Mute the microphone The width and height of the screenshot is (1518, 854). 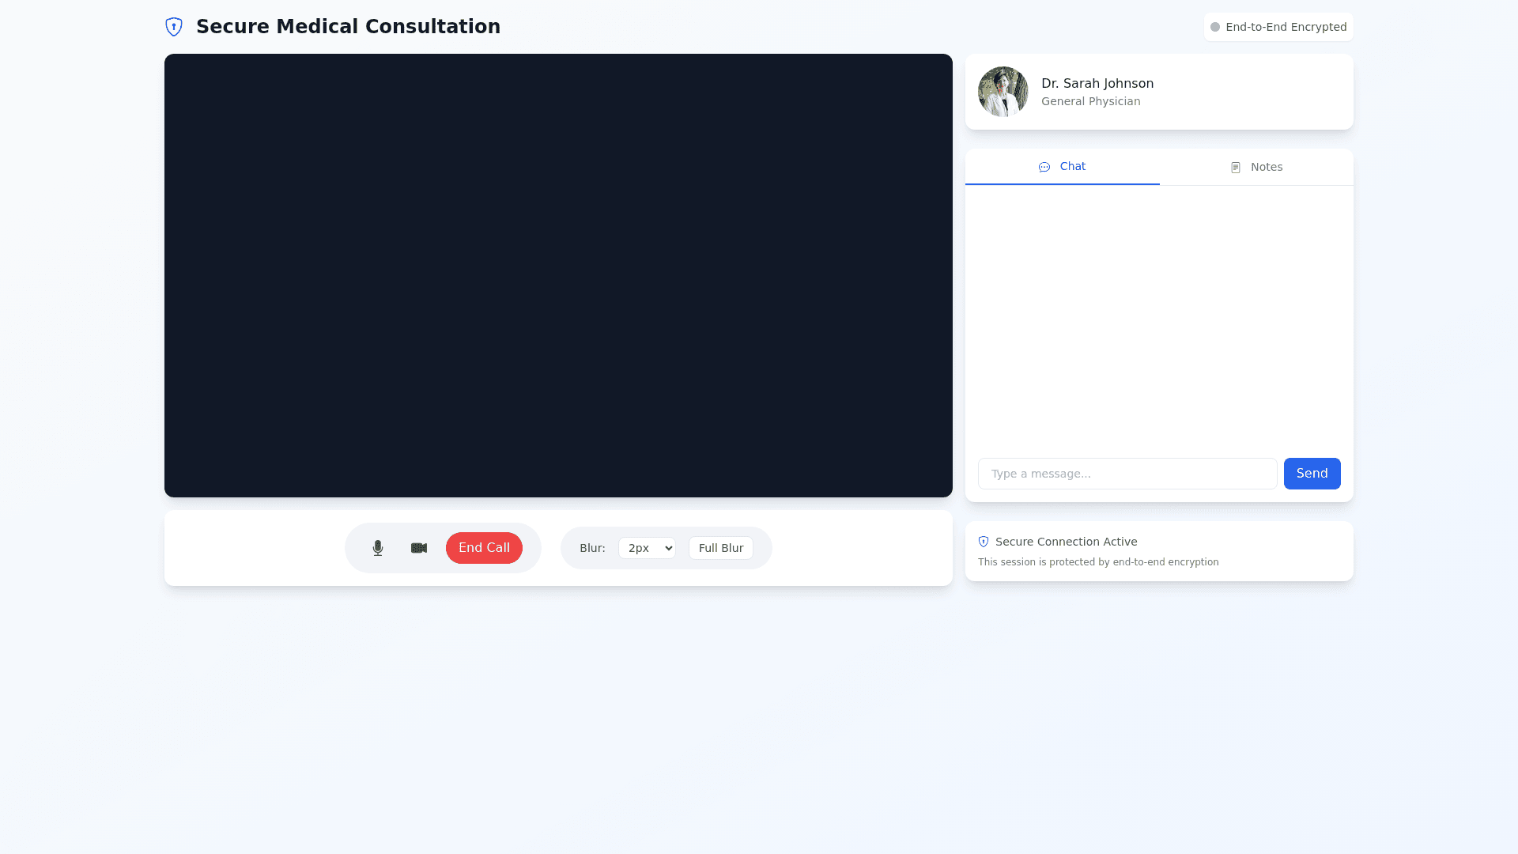[x=378, y=548]
